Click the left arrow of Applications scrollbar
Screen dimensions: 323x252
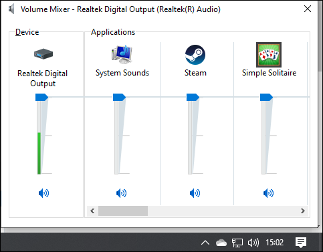(92, 211)
